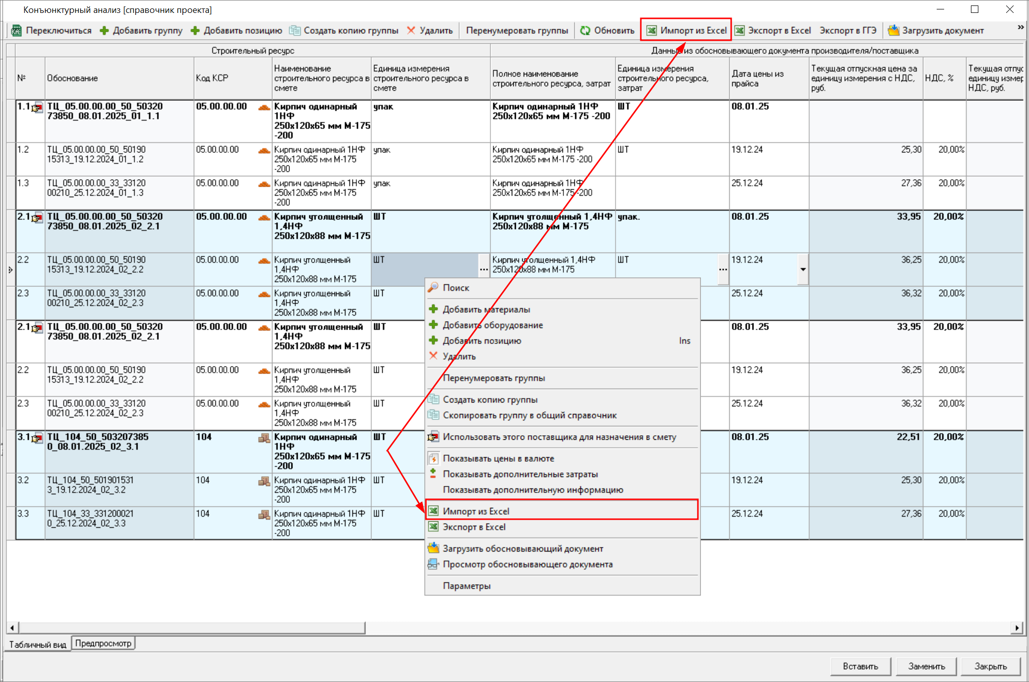
Task: Click the Переключиться toolbar icon
Action: tap(16, 31)
